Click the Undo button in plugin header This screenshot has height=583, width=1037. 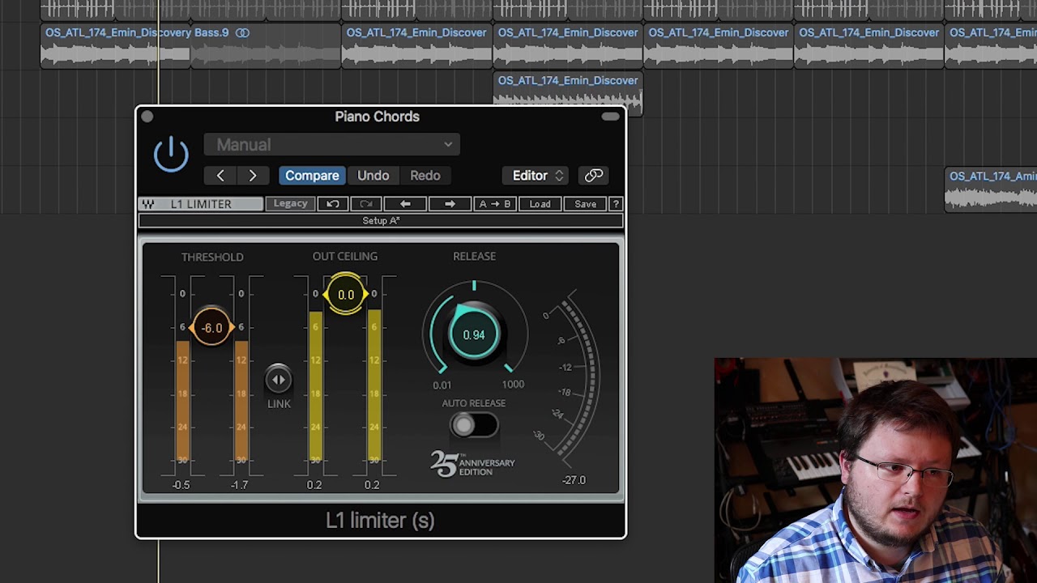point(373,176)
